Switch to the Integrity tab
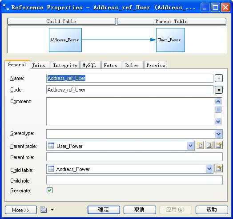Viewport: 233px width, 219px height. 65,65
